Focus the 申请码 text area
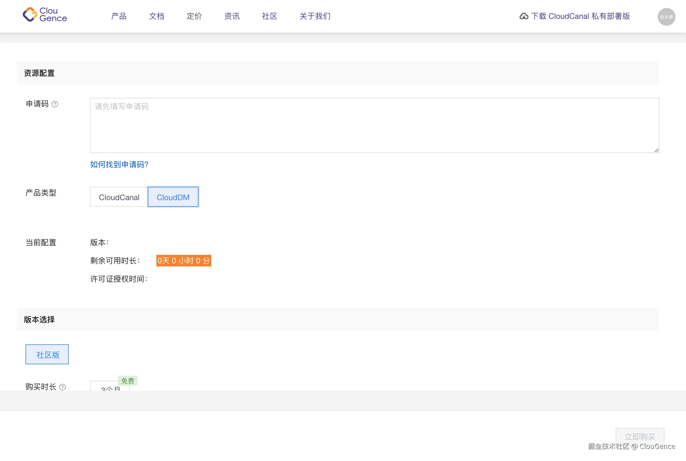This screenshot has height=461, width=686. pos(375,125)
